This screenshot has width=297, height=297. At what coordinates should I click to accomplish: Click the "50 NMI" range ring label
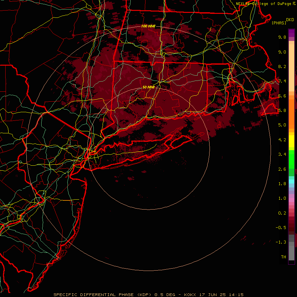[149, 87]
